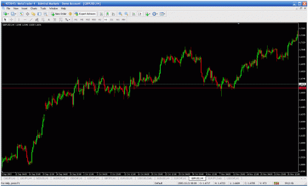This screenshot has width=308, height=186.
Task: Open the File menu
Action: [8, 8]
